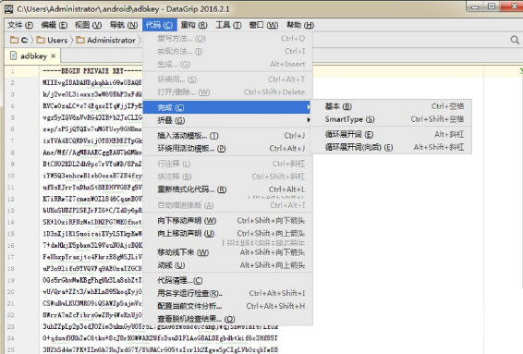Expand the 折叠 (G) submenu
The width and height of the screenshot is (523, 354).
pyautogui.click(x=227, y=120)
